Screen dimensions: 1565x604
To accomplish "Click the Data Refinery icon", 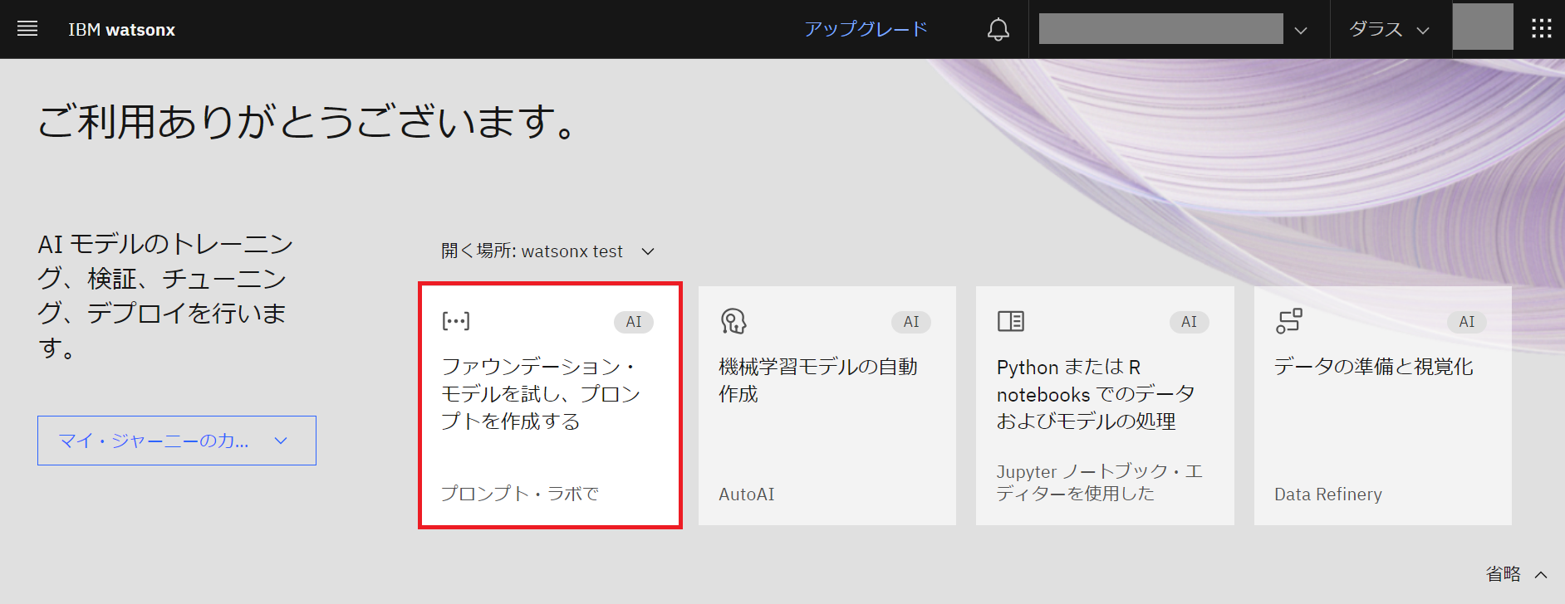I will click(1289, 320).
